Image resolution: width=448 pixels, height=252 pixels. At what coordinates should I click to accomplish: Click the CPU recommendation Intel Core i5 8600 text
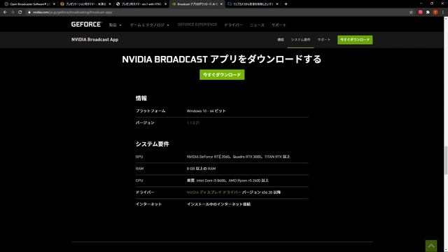coord(227,181)
